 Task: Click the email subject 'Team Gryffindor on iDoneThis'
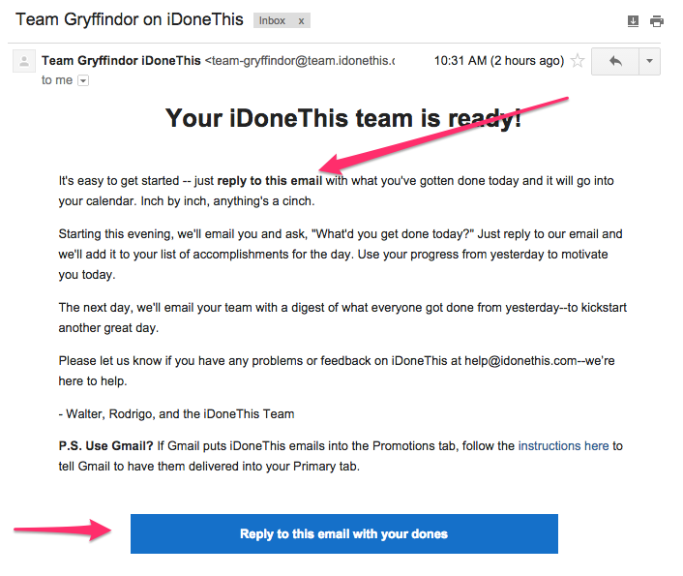coord(130,19)
